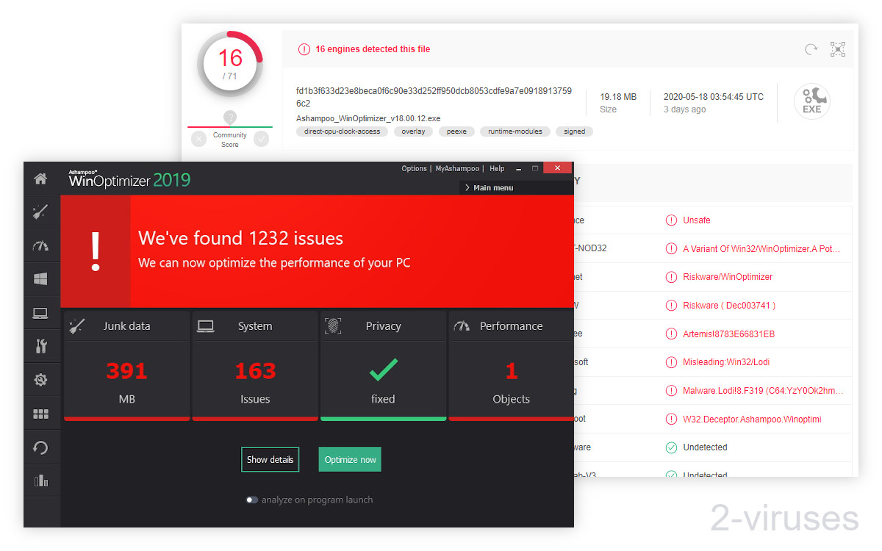This screenshot has height=551, width=882.
Task: Show all modules via grid icon
Action: click(41, 414)
